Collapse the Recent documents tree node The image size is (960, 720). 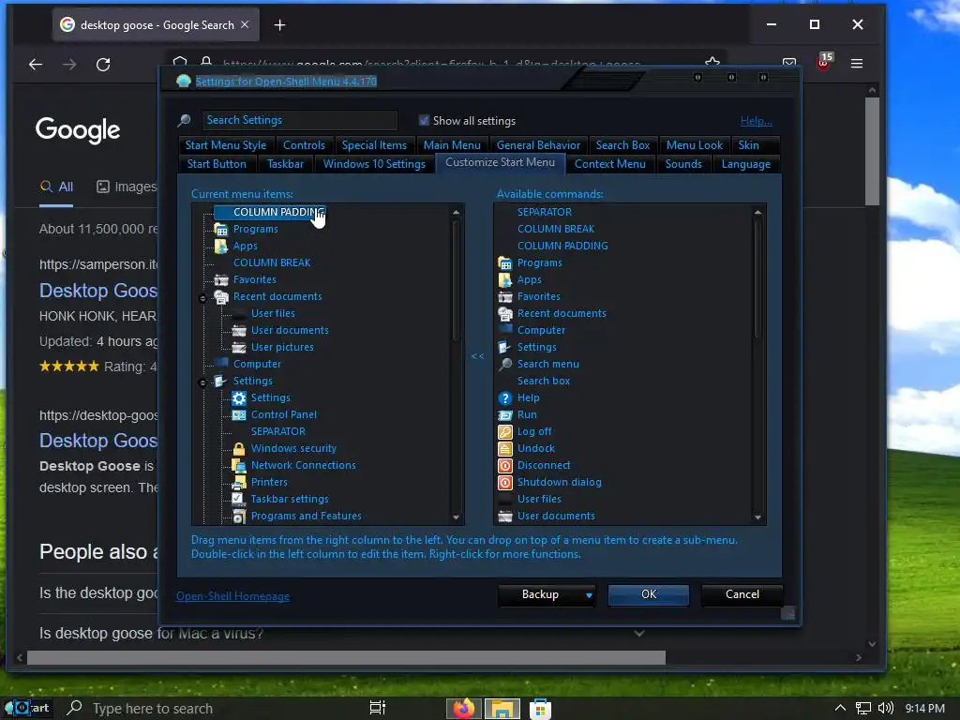pos(202,298)
